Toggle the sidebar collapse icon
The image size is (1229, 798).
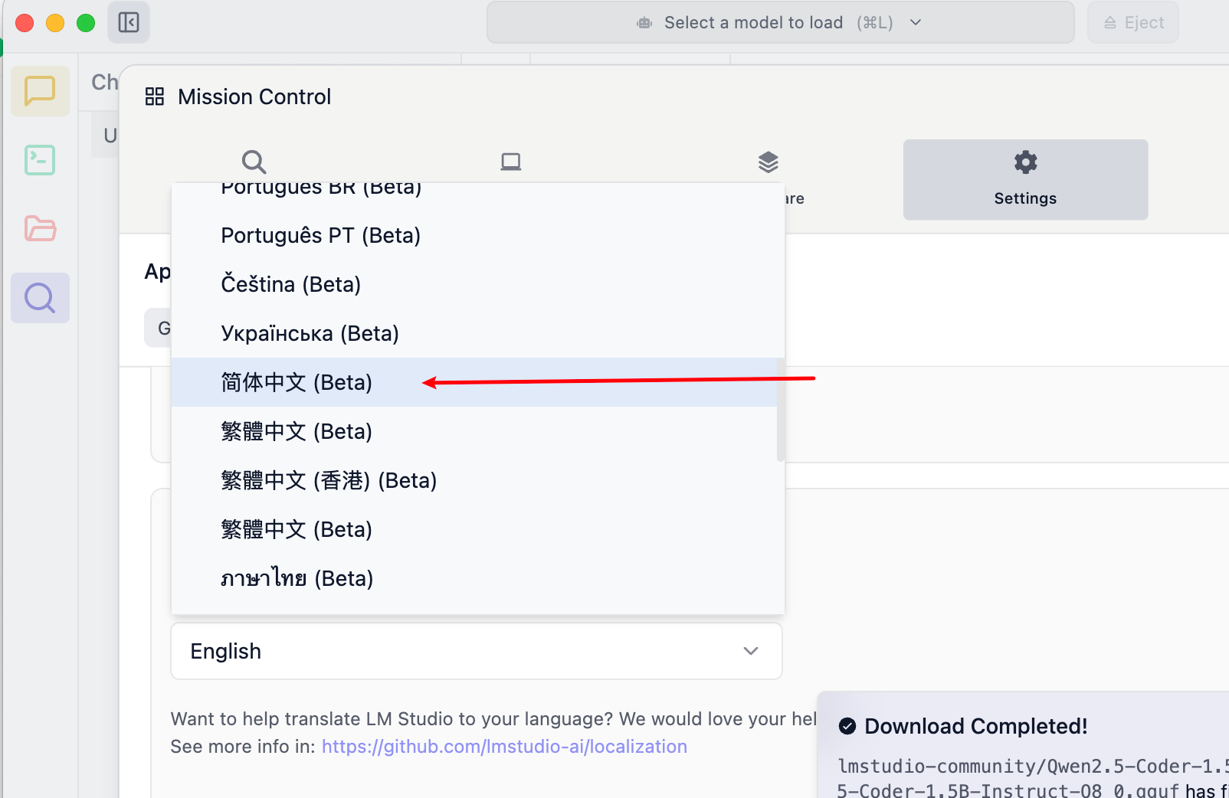[x=129, y=22]
